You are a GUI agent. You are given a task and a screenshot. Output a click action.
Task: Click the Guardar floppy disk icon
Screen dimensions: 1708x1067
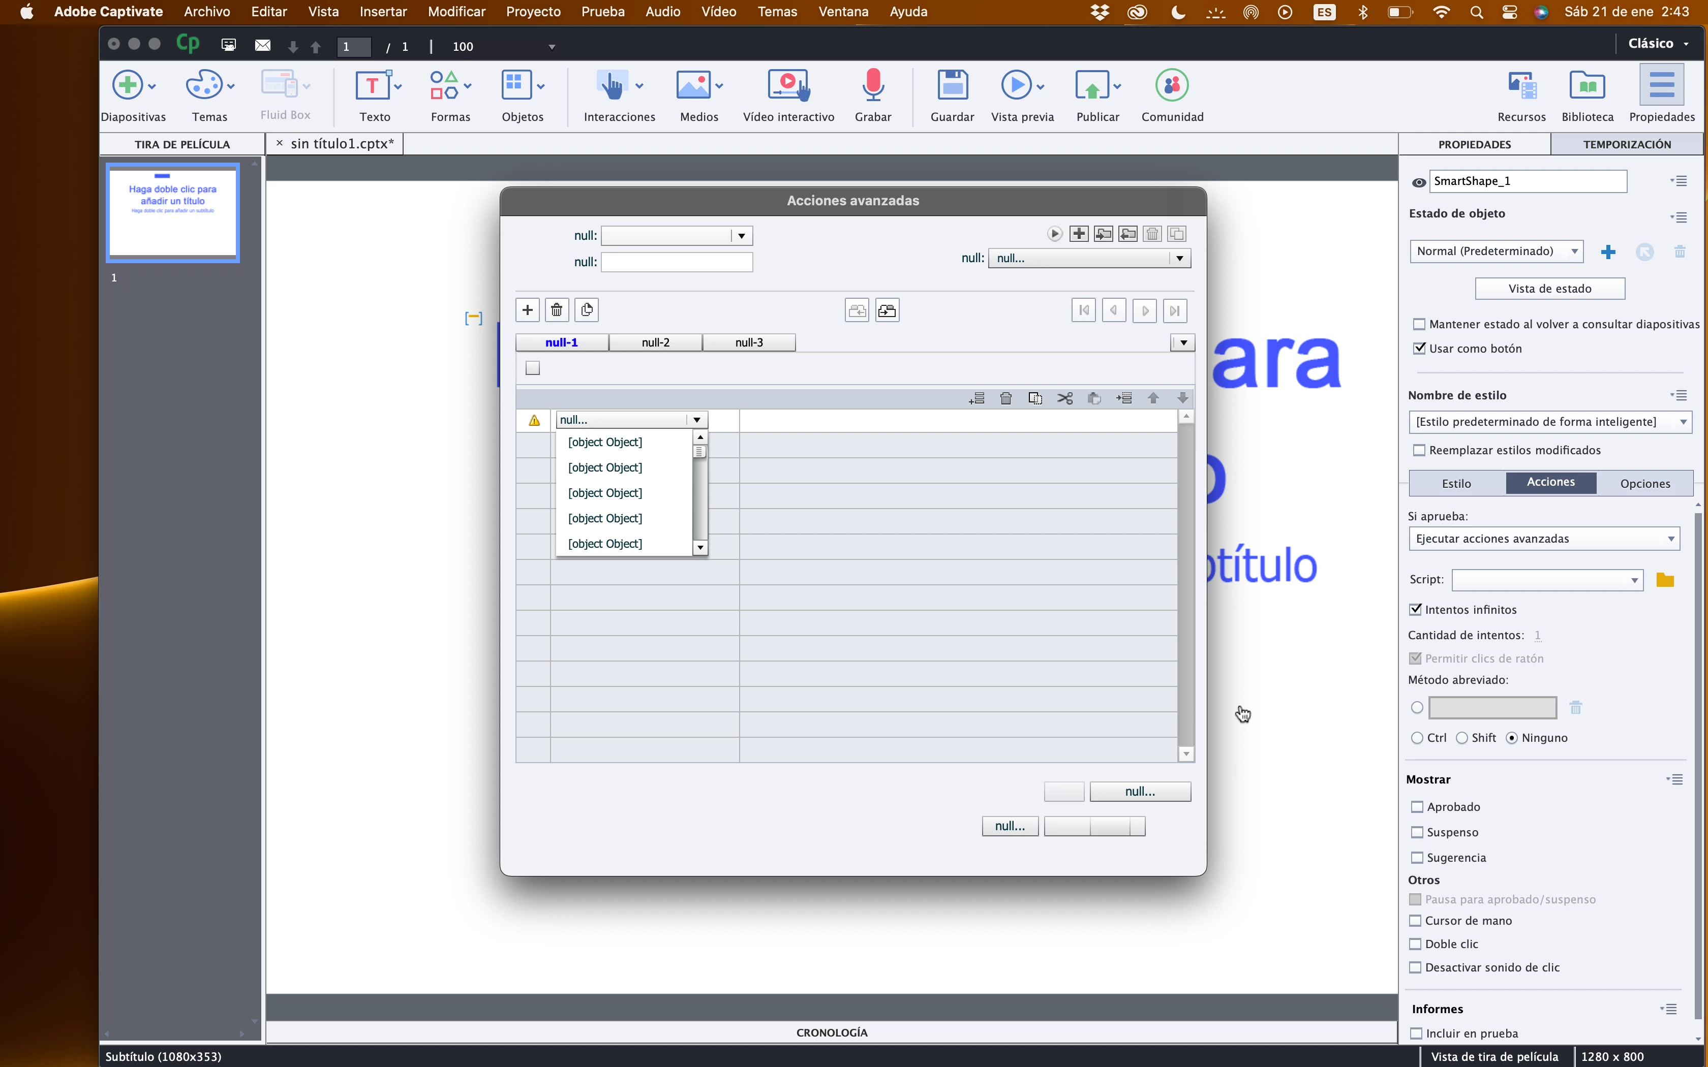[x=952, y=85]
